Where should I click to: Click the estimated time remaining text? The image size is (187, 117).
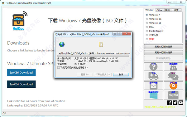coord(88,58)
